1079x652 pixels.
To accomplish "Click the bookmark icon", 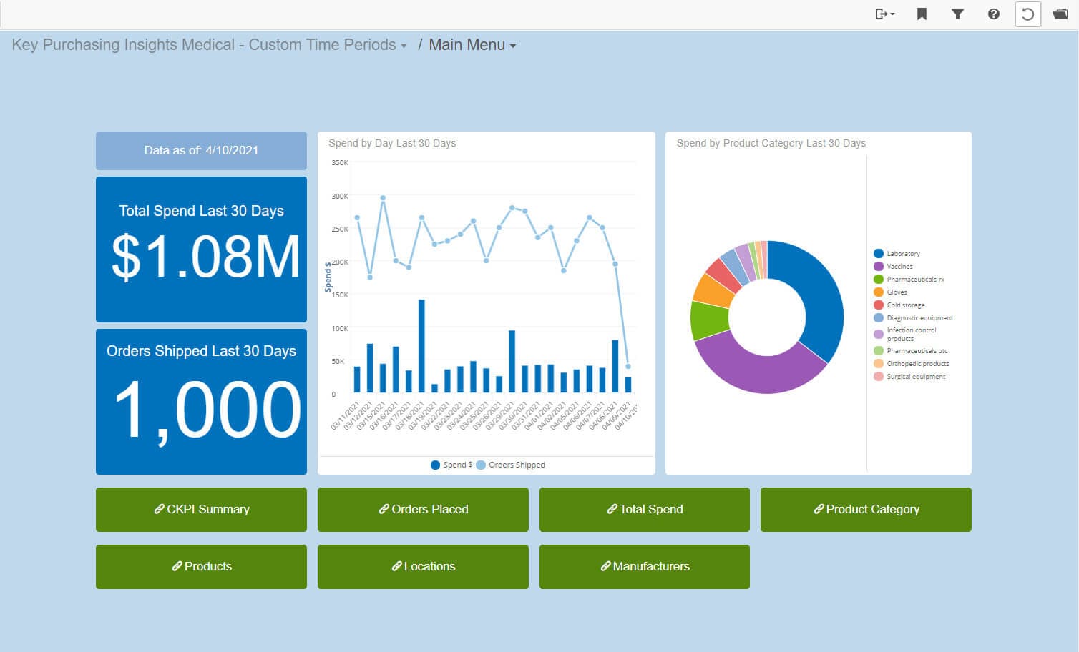I will pos(922,14).
